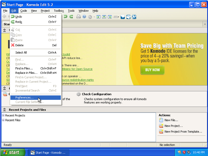208x156 pixels.
Task: Open the Code menu
Action: tap(24, 11)
